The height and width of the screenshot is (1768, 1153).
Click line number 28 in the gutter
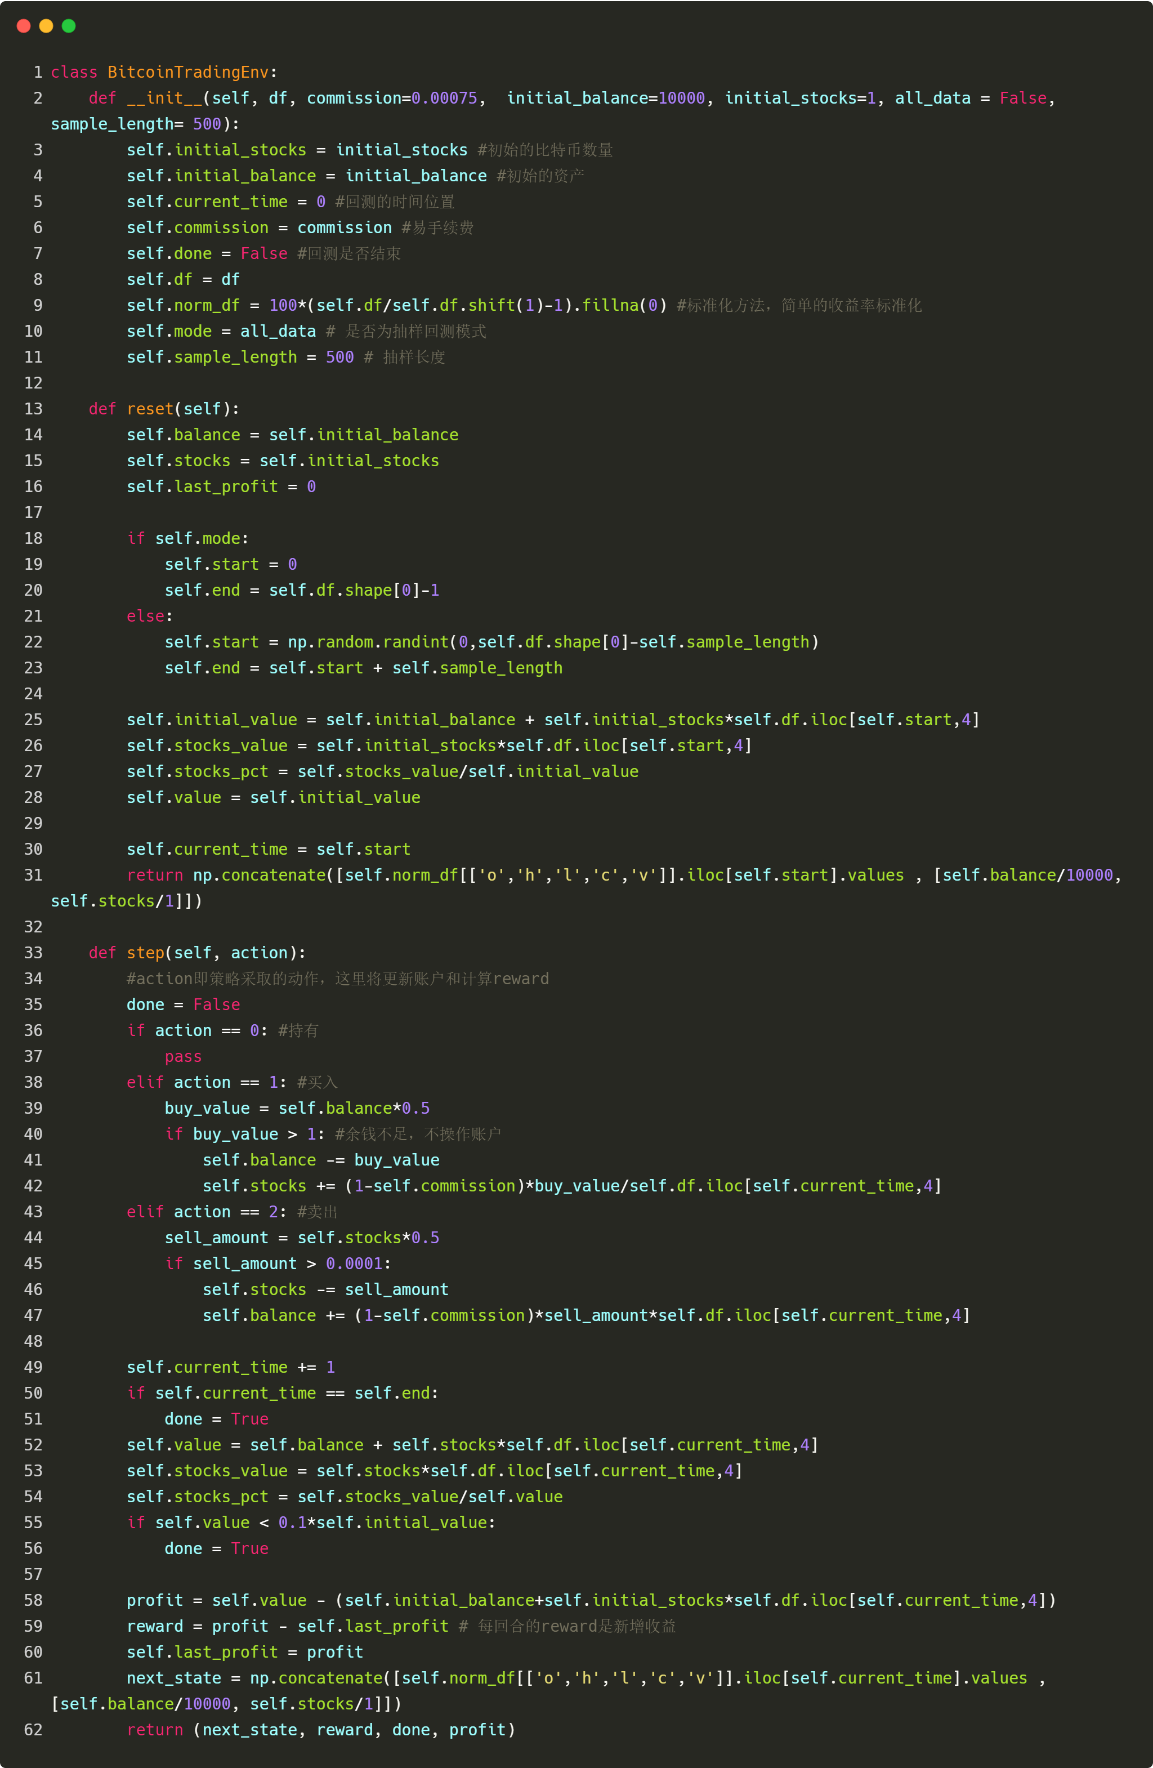tap(33, 797)
